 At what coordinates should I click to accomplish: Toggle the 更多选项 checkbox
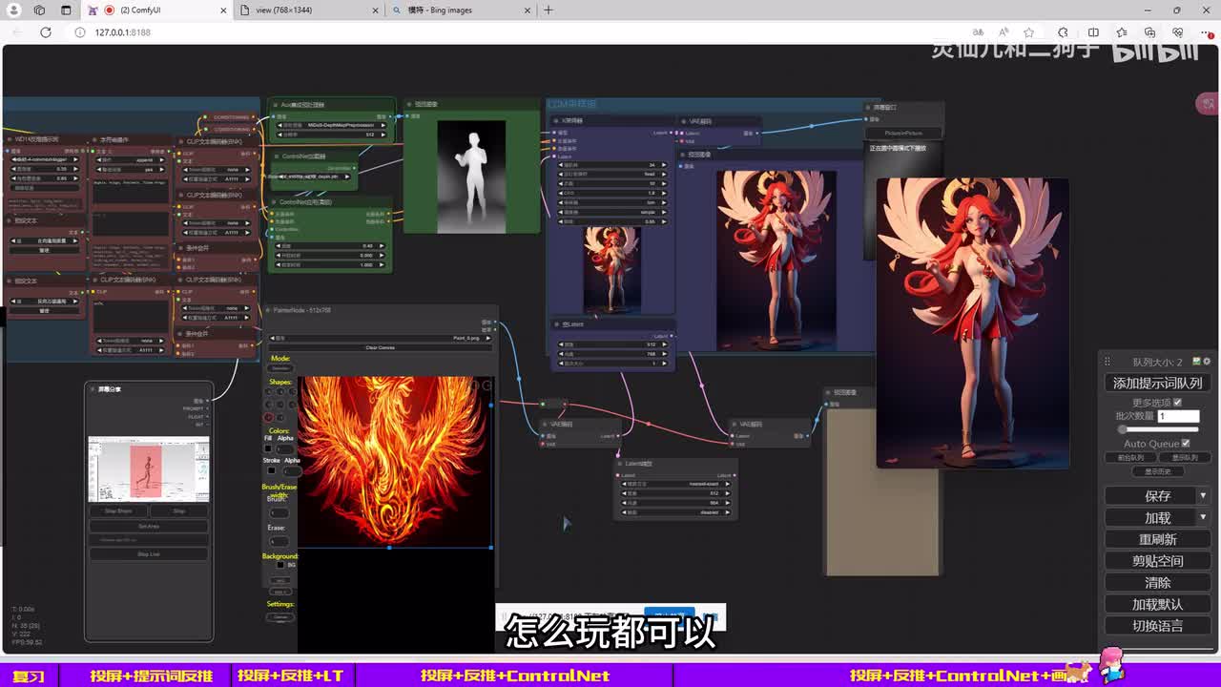click(1176, 403)
